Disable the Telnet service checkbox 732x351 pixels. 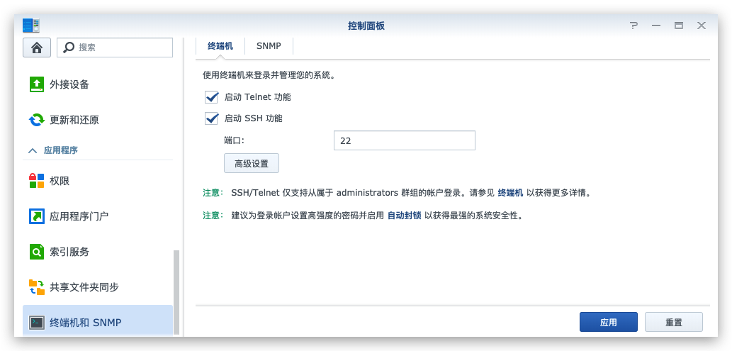211,97
